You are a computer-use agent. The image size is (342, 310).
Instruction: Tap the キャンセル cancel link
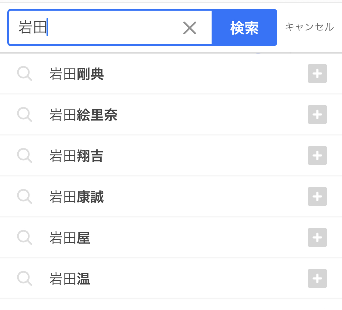309,27
